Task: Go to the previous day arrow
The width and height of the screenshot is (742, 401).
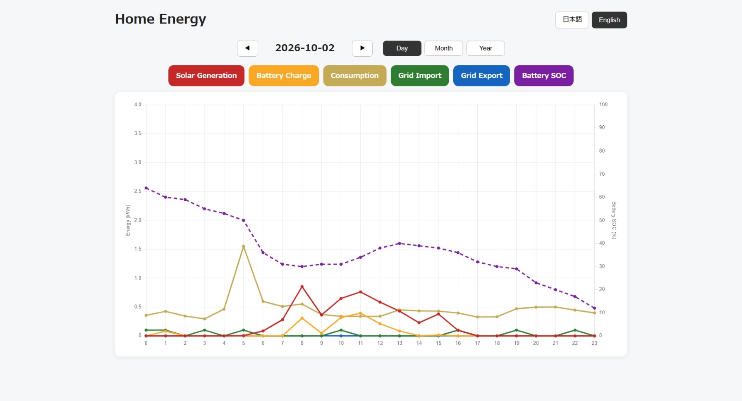Action: pos(247,48)
